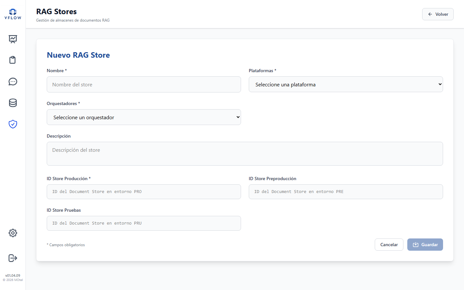Open the clipboard icon in sidebar
The height and width of the screenshot is (290, 464).
coord(13,60)
